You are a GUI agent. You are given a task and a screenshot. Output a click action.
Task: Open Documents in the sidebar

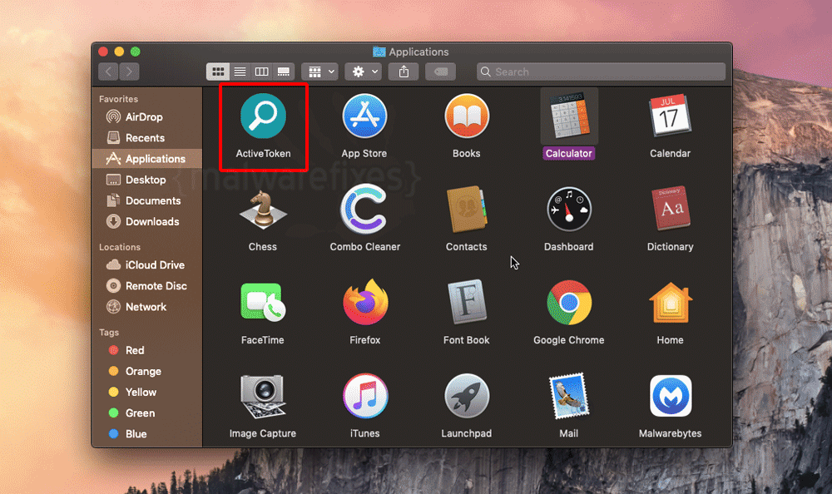(147, 200)
